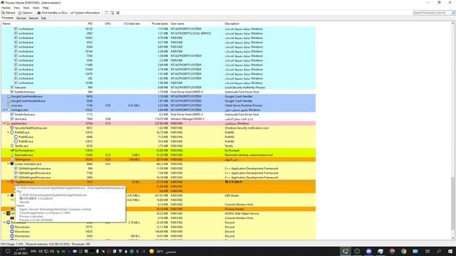Screen dimensions: 456x256
Task: Sort by Private bytes column header
Action: pyautogui.click(x=160, y=23)
